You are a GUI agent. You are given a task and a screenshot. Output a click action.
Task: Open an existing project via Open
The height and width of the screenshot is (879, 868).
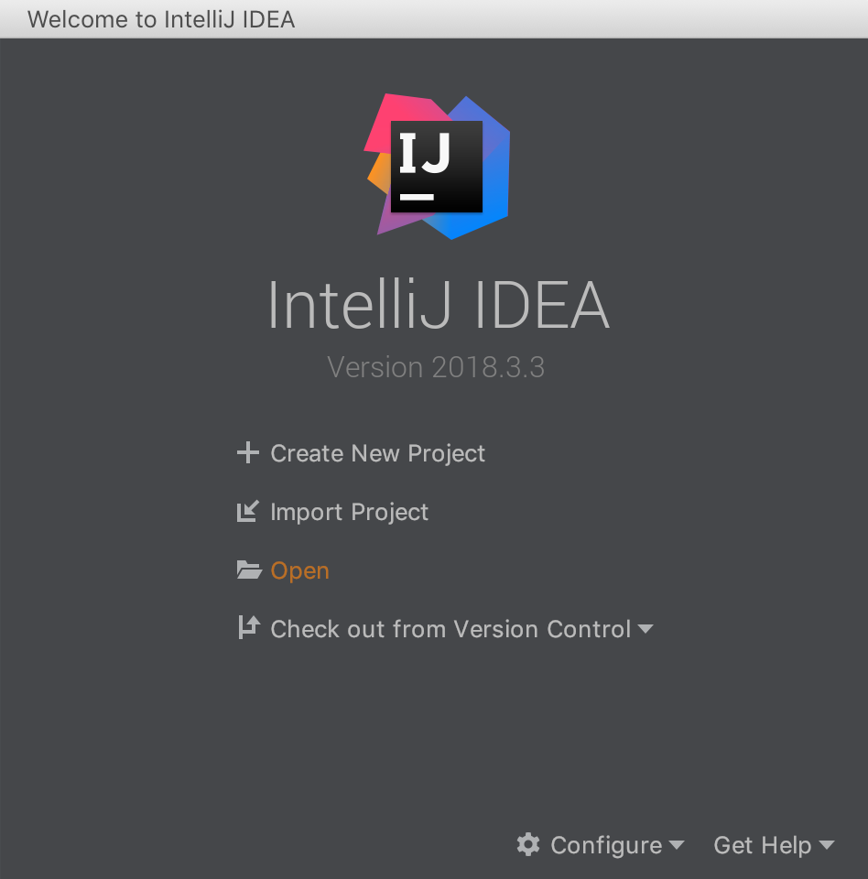coord(299,570)
